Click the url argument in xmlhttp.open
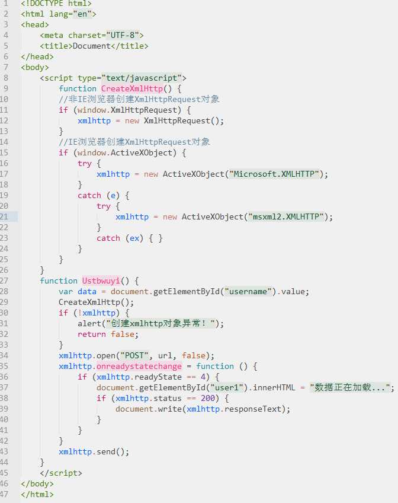Image resolution: width=398 pixels, height=503 pixels. 165,355
